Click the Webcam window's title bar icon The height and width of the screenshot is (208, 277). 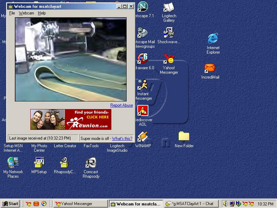tap(10, 6)
